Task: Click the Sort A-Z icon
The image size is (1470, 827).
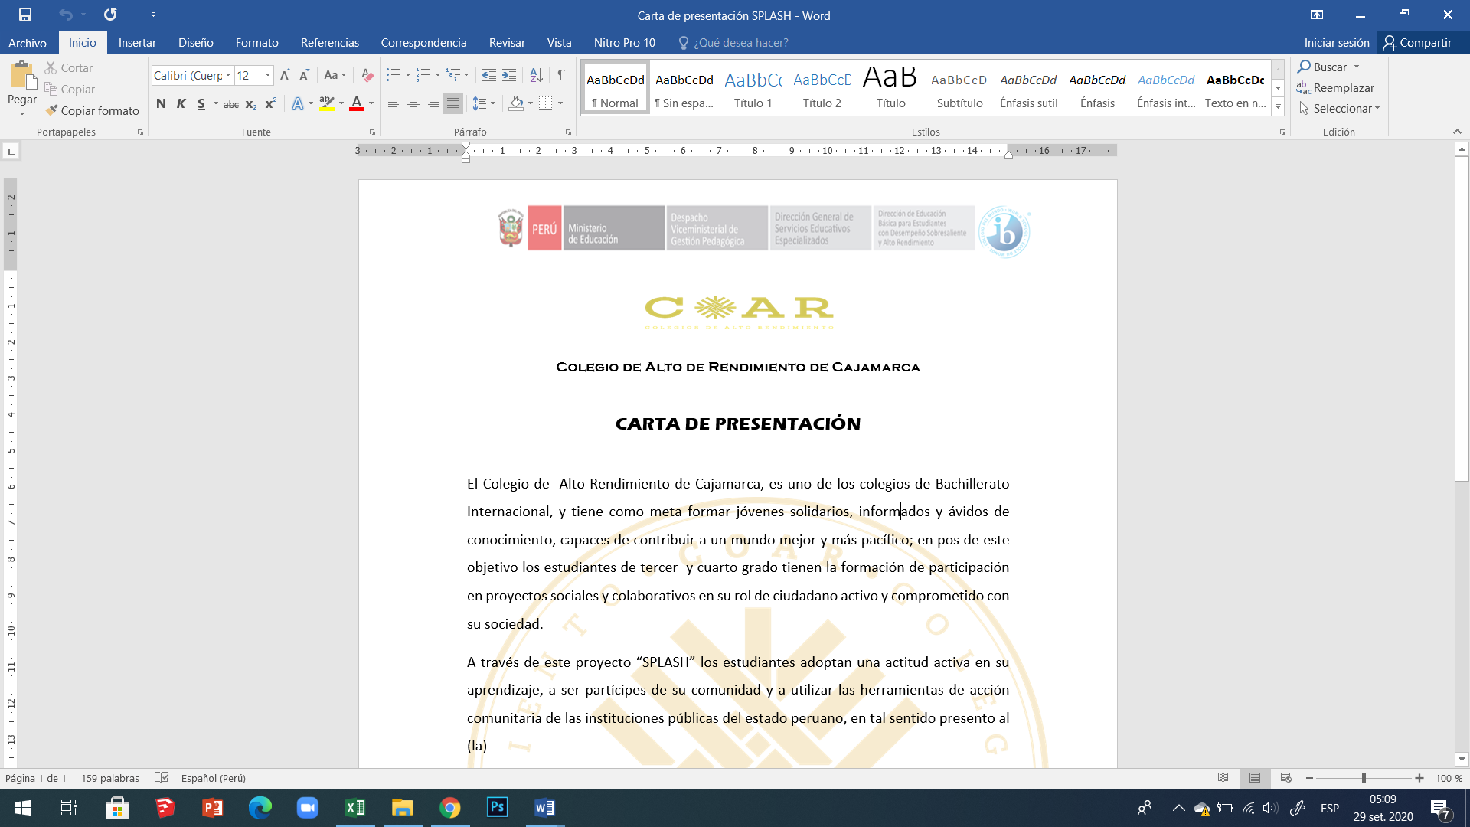Action: coord(536,75)
